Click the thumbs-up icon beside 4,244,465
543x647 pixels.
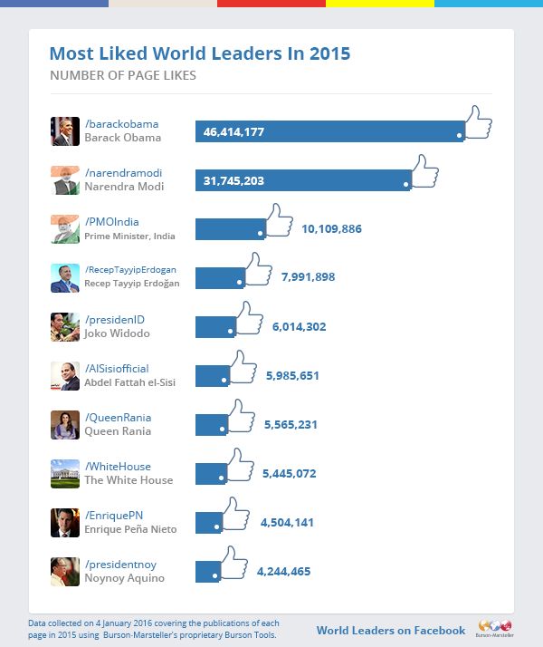coord(233,564)
